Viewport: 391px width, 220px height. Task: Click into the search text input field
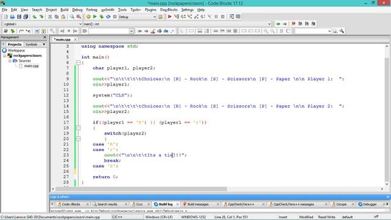click(x=109, y=31)
